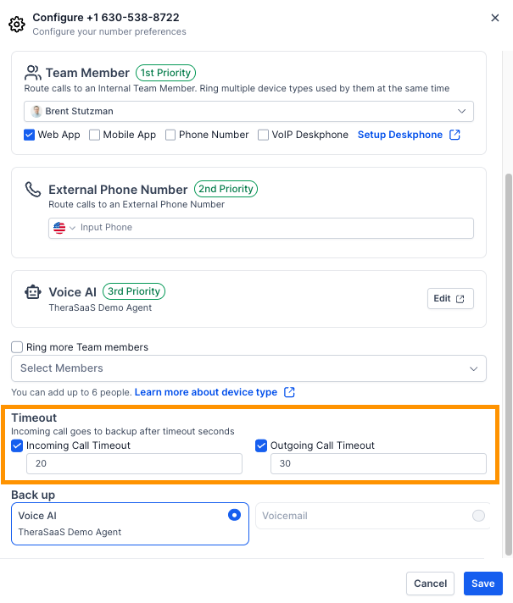The height and width of the screenshot is (603, 513).
Task: Click the External Phone Number handset icon
Action: pyautogui.click(x=33, y=189)
